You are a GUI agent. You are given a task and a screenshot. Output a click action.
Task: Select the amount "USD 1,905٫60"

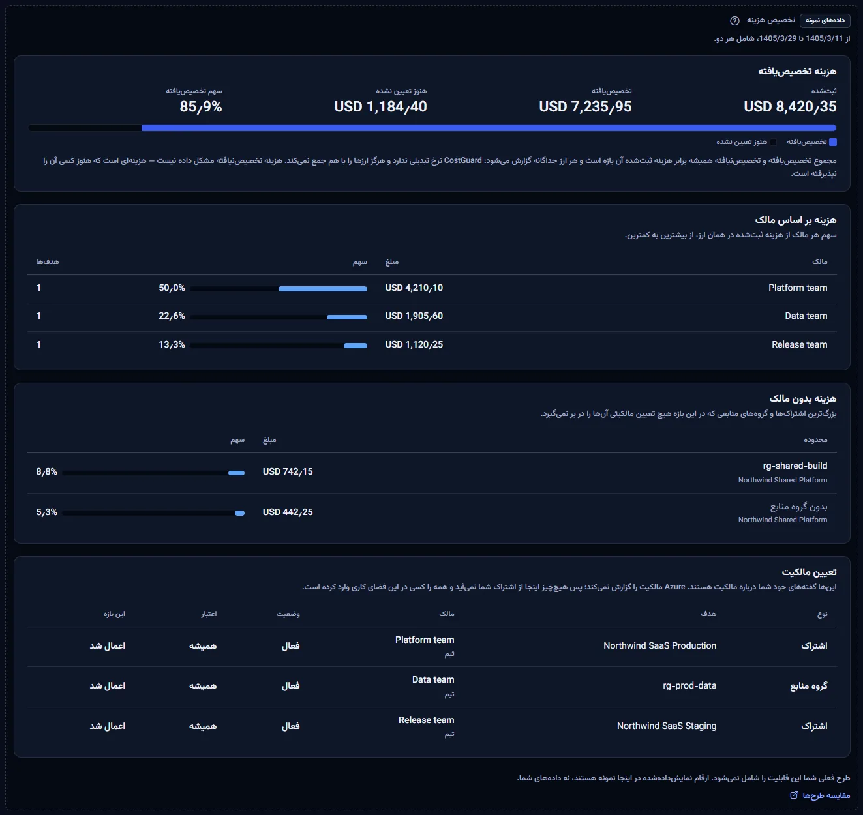[414, 316]
